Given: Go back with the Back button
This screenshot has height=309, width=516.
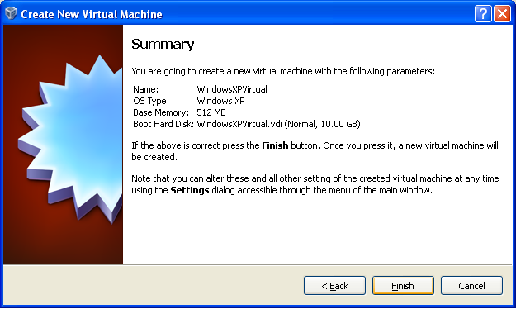Looking at the screenshot, I should coord(334,286).
